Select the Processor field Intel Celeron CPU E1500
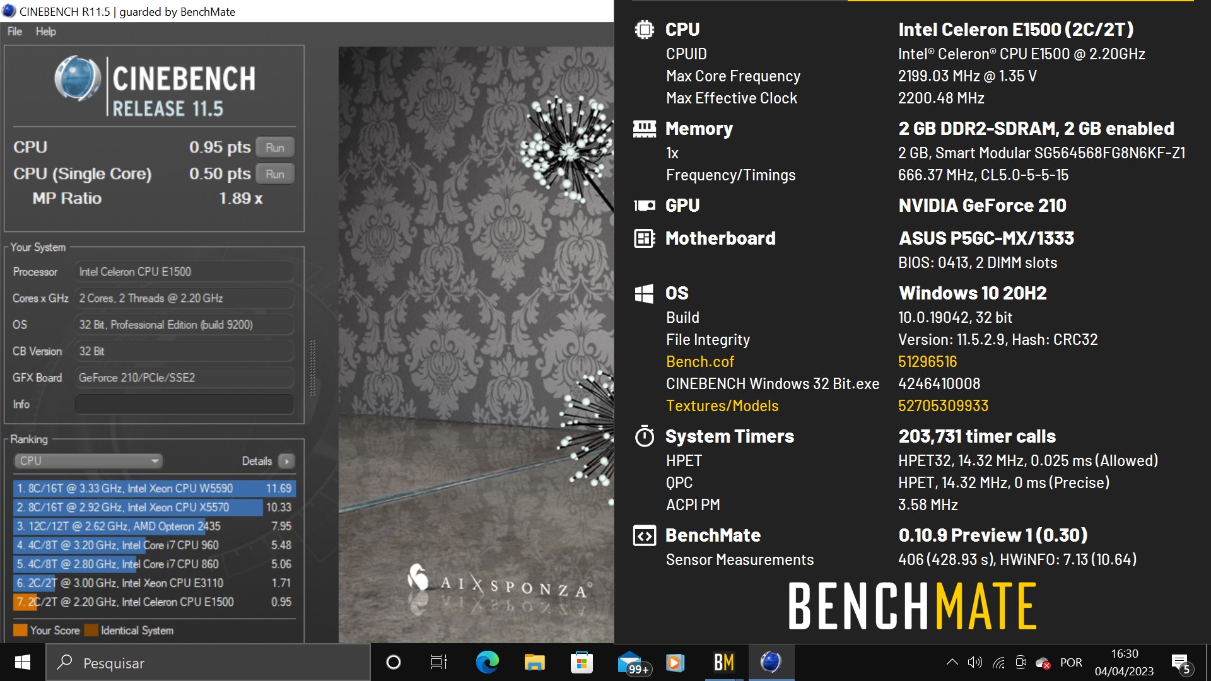The image size is (1211, 681). [x=184, y=272]
